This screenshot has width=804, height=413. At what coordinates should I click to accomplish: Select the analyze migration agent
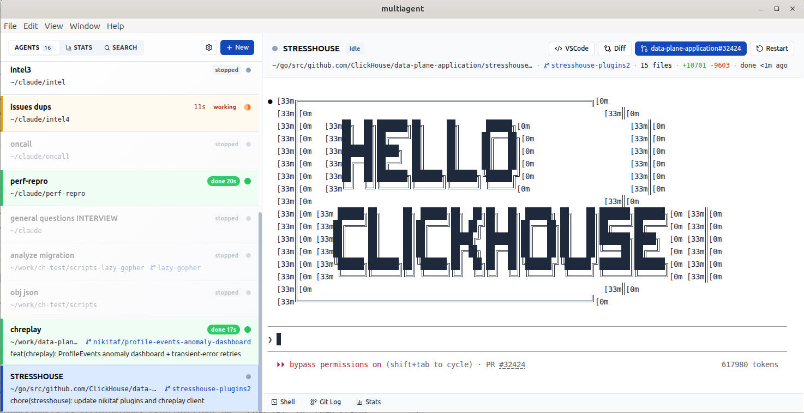coord(130,262)
